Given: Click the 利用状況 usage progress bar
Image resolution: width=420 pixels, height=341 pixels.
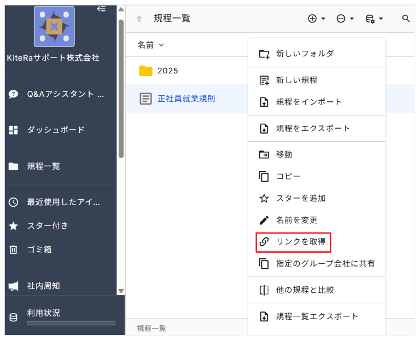Looking at the screenshot, I should pos(71,323).
